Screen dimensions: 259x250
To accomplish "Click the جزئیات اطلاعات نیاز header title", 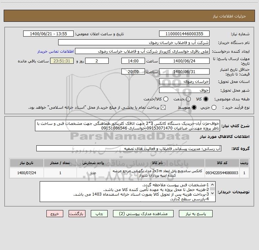I will click(229, 16).
